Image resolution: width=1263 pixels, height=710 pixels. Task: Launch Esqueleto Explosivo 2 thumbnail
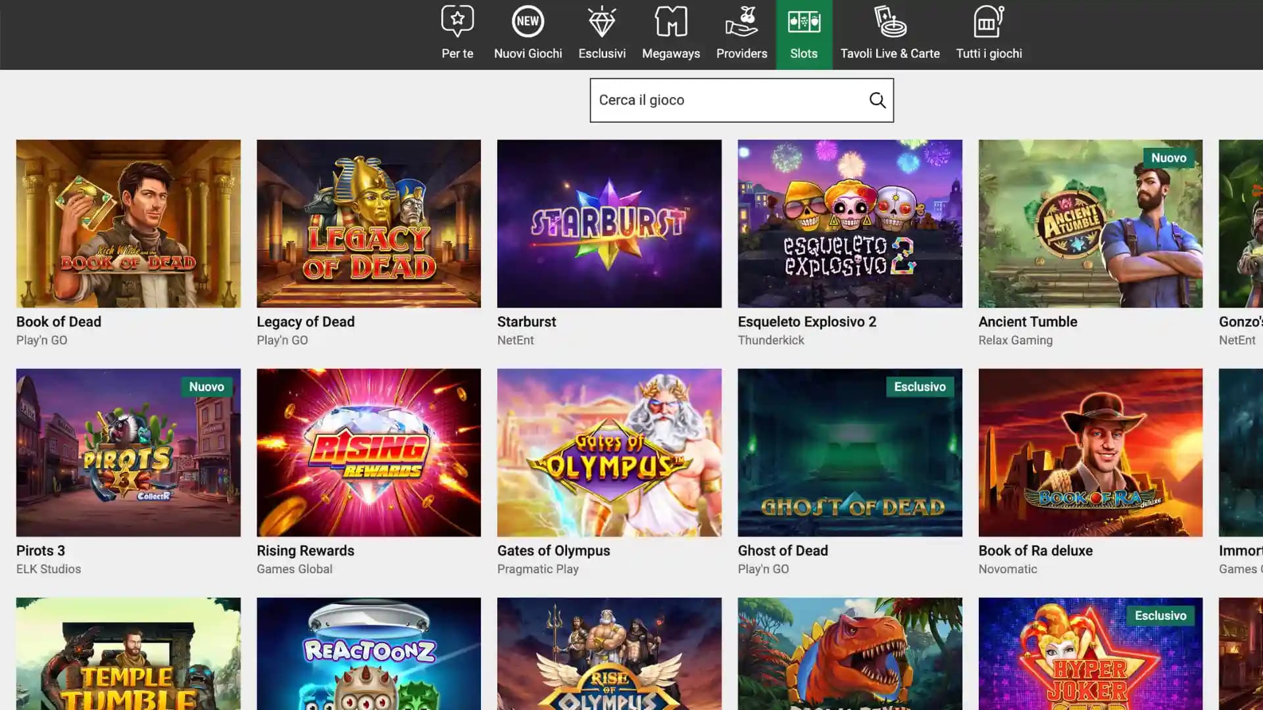click(x=849, y=224)
